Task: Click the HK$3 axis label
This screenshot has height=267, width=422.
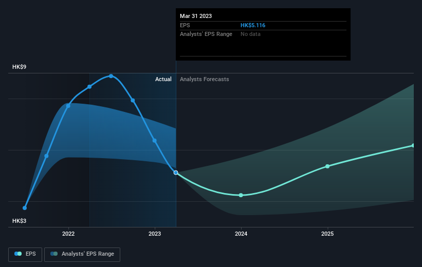Action: point(19,221)
